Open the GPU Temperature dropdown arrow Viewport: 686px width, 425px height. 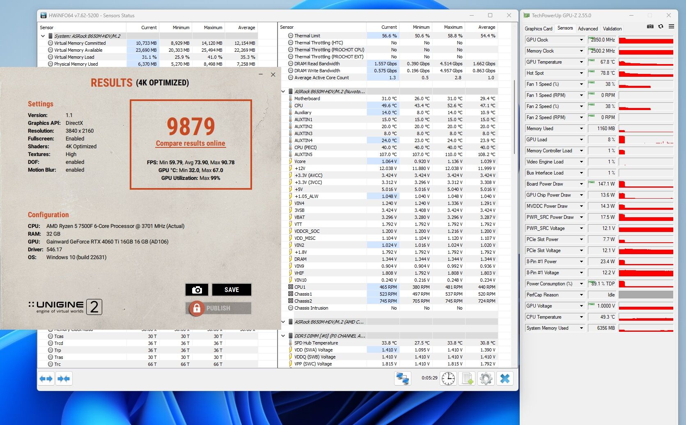click(581, 62)
